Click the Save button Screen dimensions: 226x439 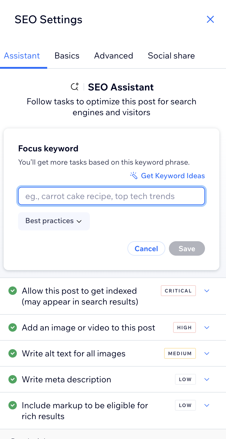point(187,248)
